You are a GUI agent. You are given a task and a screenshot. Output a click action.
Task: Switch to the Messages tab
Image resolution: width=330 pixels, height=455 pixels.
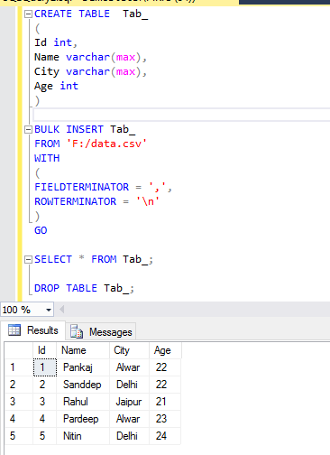click(101, 331)
